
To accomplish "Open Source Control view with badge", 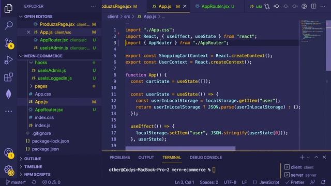I will click(9, 43).
